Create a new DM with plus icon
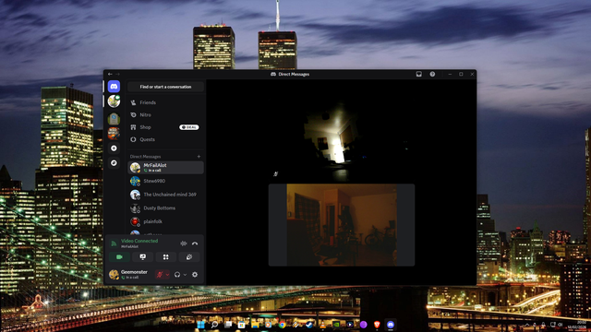Viewport: 591px width, 332px height. pos(199,157)
